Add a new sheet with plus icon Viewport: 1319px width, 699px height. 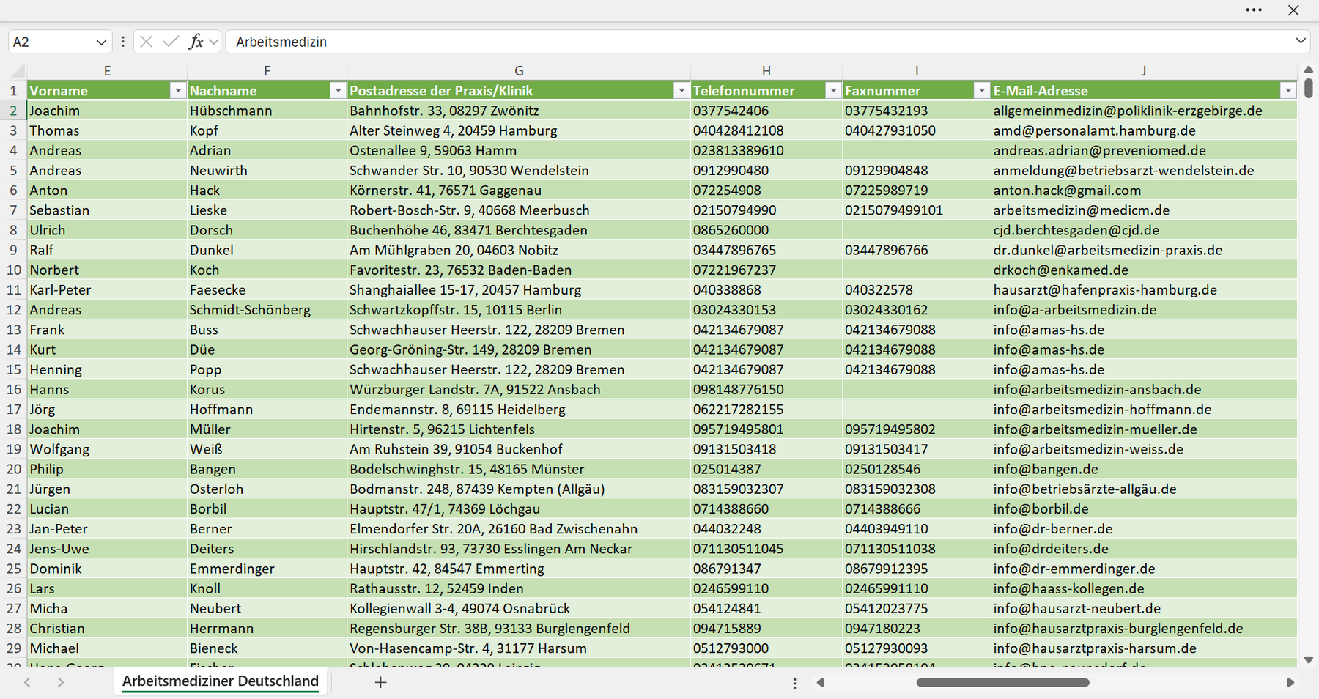coord(380,682)
